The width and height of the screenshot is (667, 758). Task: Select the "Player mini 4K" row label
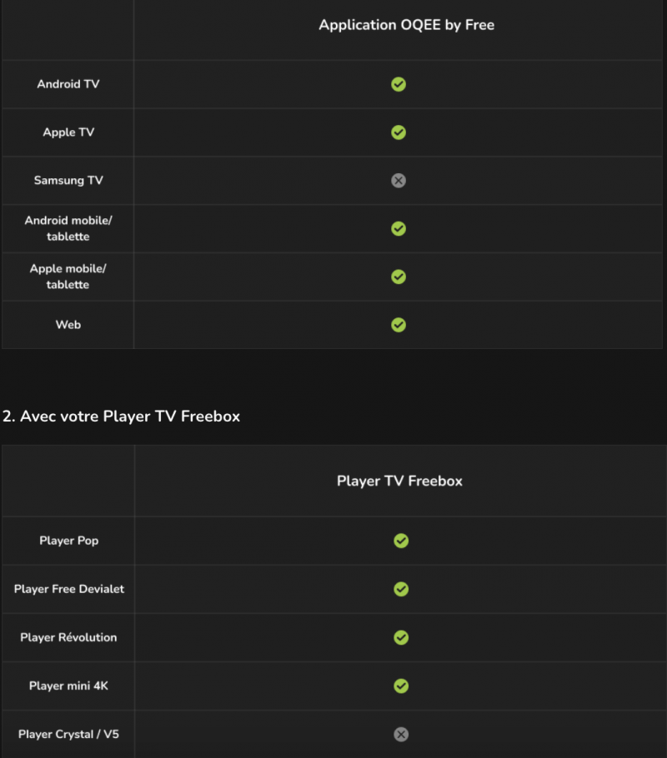pos(69,686)
